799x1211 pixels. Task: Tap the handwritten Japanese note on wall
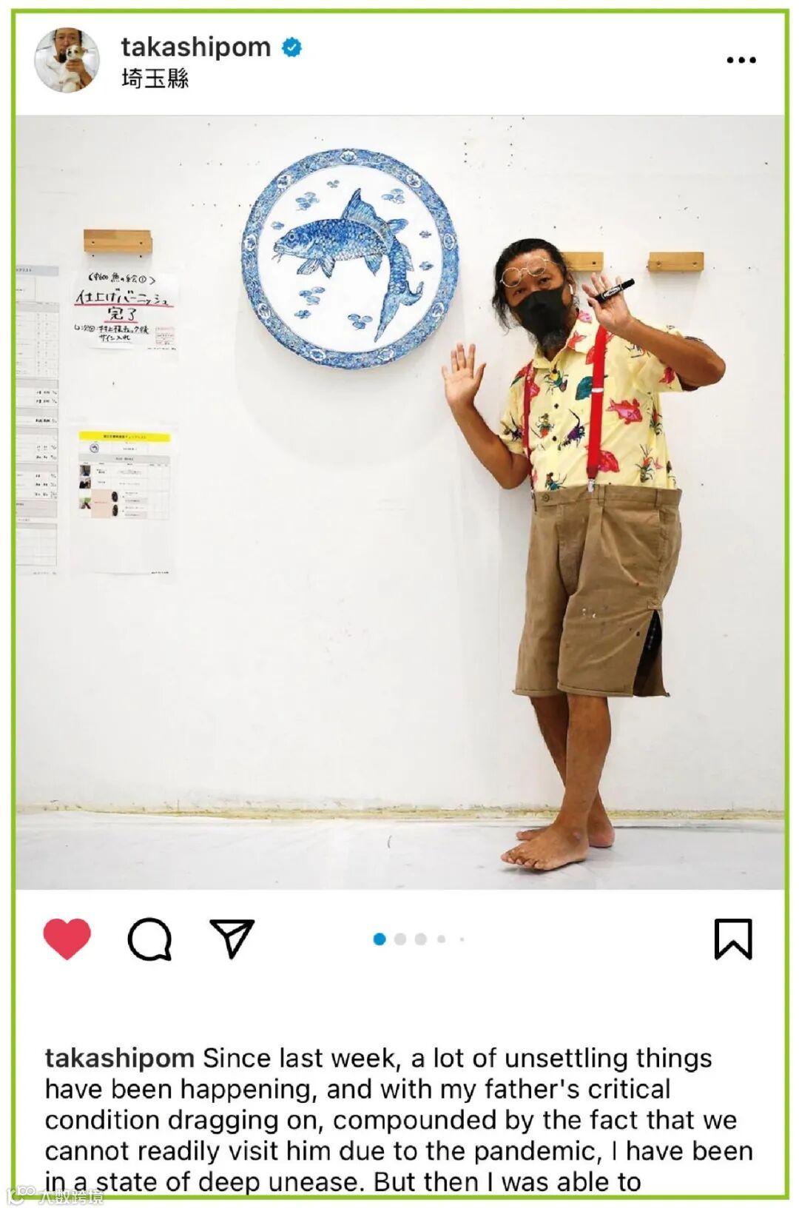point(125,309)
